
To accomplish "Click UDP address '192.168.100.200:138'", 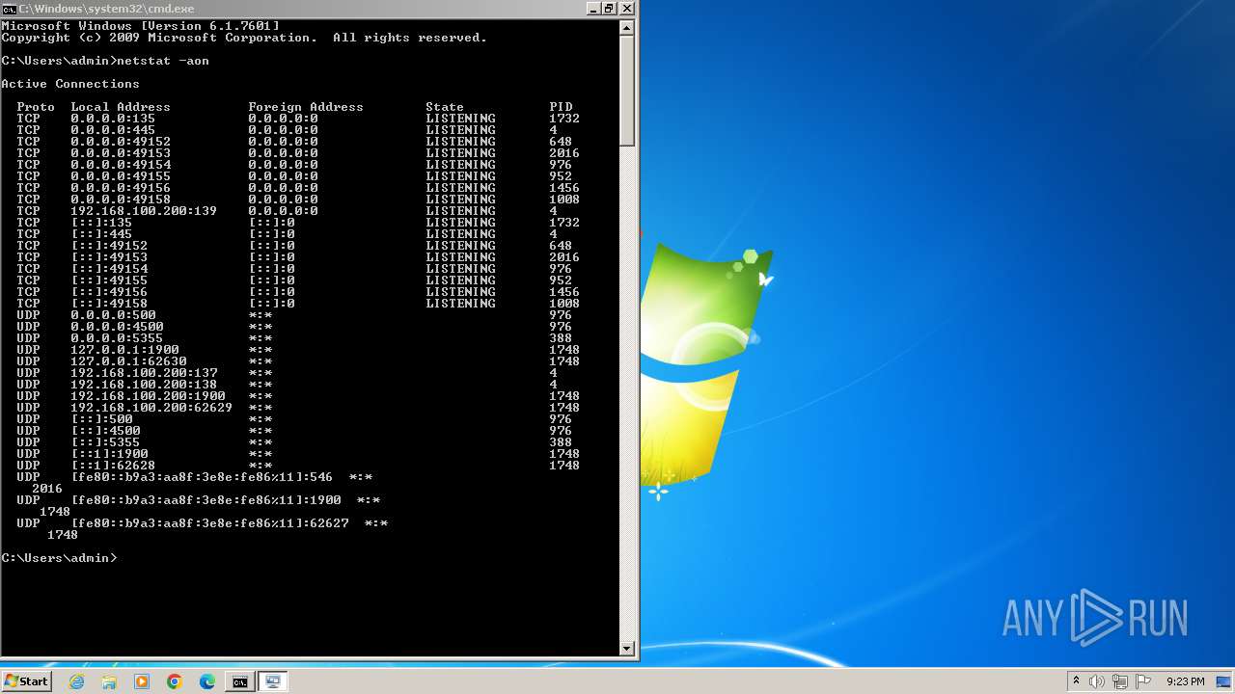I will click(x=144, y=385).
